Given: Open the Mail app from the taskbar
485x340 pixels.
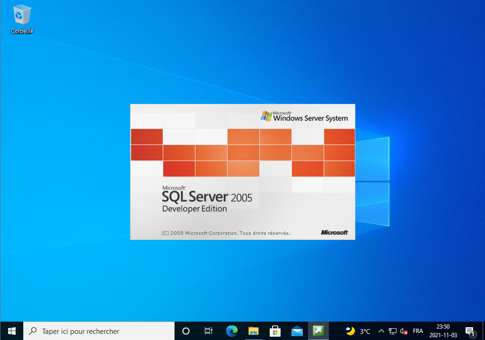Looking at the screenshot, I should 297,331.
